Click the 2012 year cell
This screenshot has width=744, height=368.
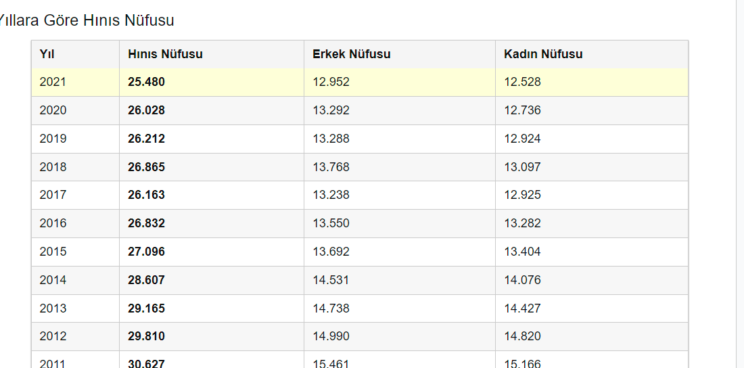click(x=53, y=336)
